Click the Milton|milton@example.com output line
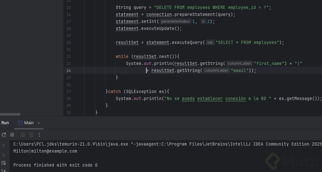This screenshot has width=322, height=172. tap(45, 151)
